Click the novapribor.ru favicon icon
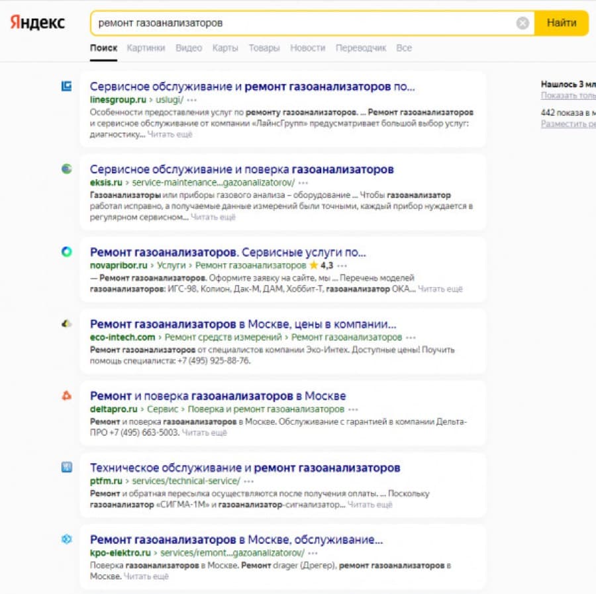596x594 pixels. coord(66,251)
